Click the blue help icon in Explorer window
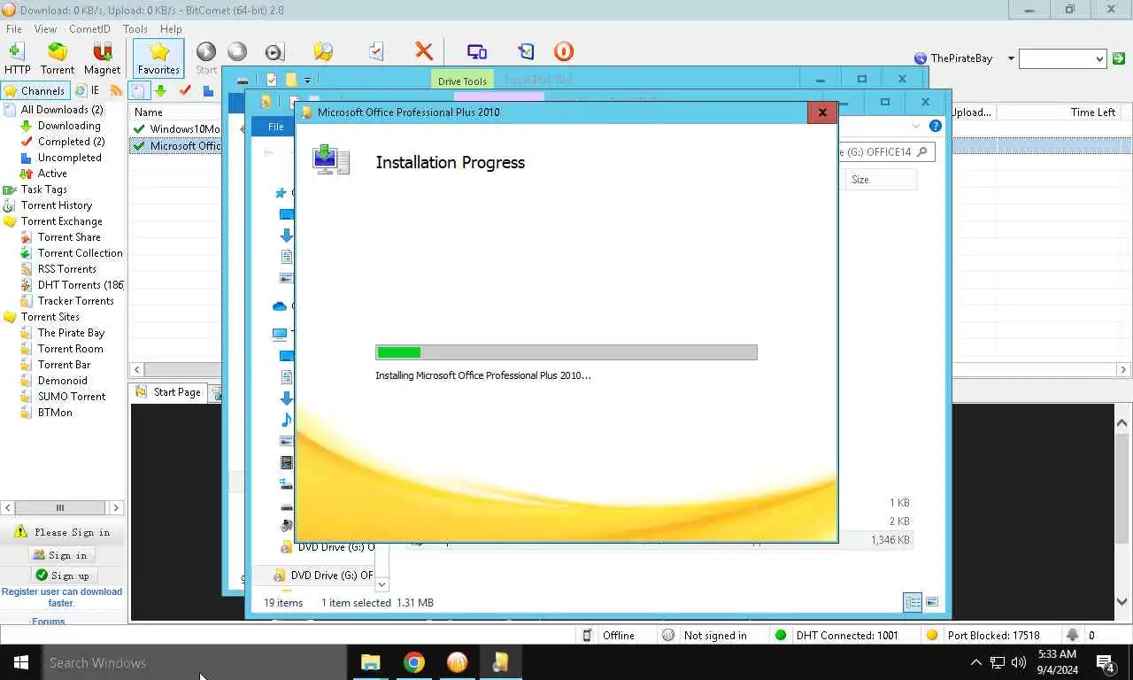 935,127
